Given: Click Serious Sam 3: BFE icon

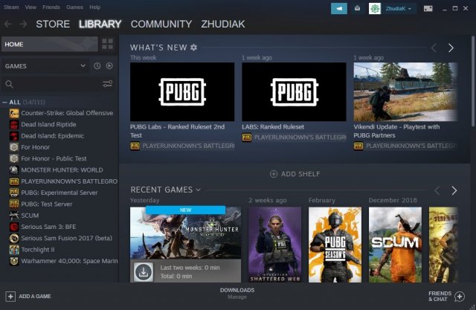Looking at the screenshot, I should click(14, 227).
